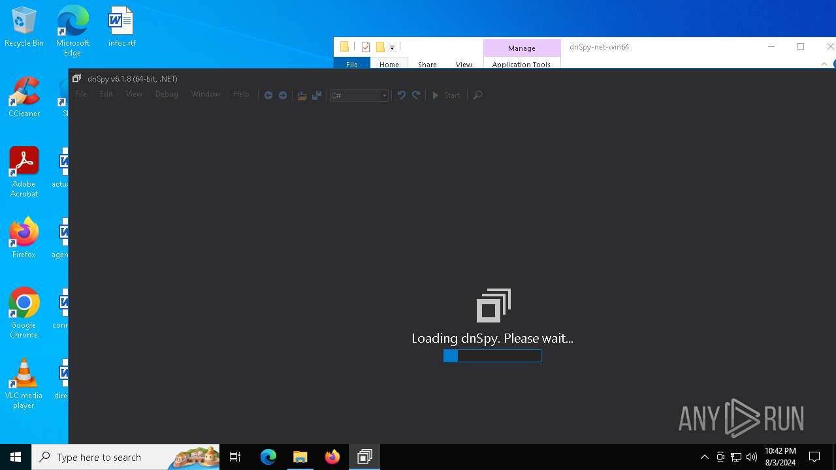Open the notification center icon
Image resolution: width=836 pixels, height=470 pixels.
814,457
